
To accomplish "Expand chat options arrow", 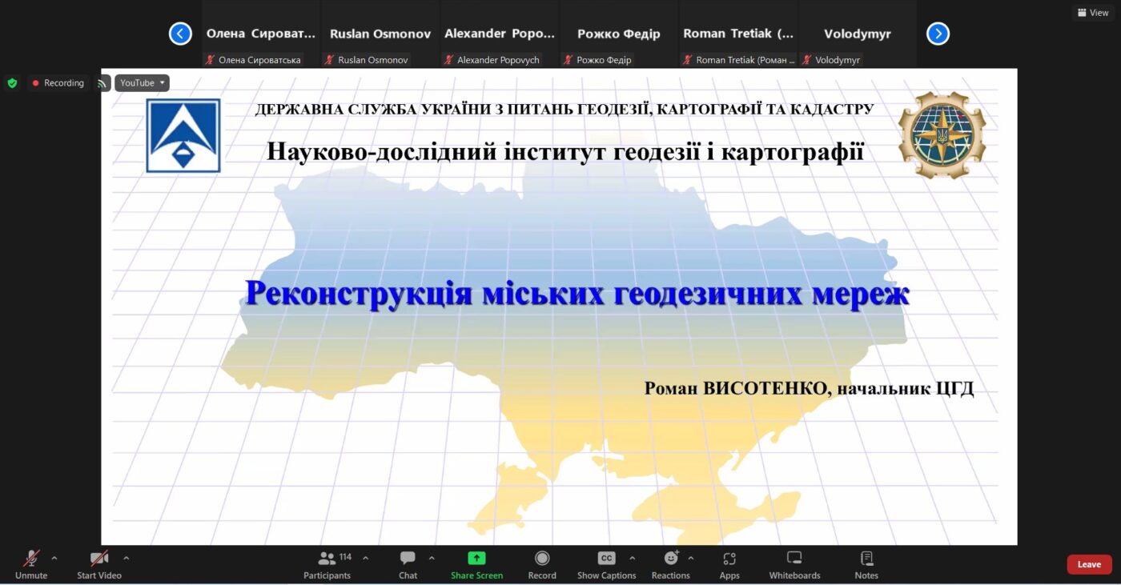I will [432, 559].
